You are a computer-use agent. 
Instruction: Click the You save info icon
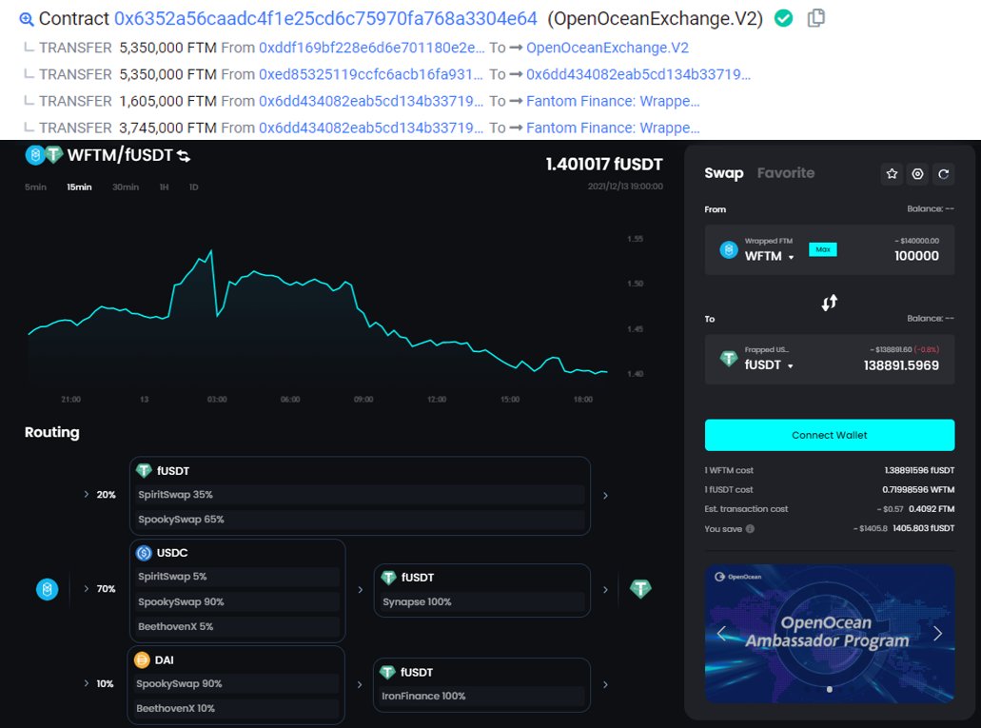750,529
